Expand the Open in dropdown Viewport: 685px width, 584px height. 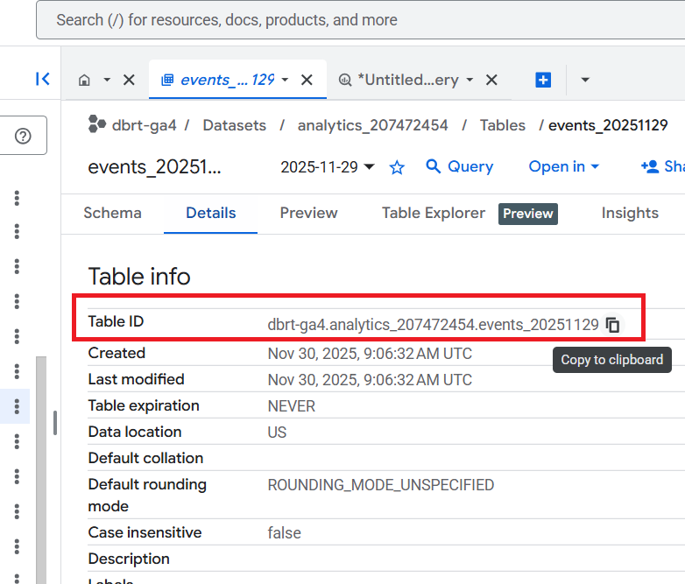click(x=563, y=166)
